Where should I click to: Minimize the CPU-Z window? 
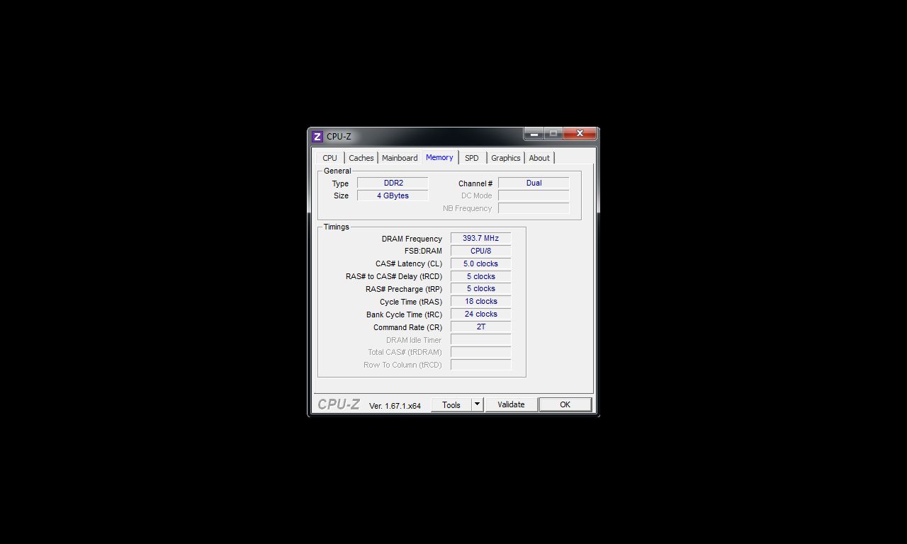[x=534, y=134]
